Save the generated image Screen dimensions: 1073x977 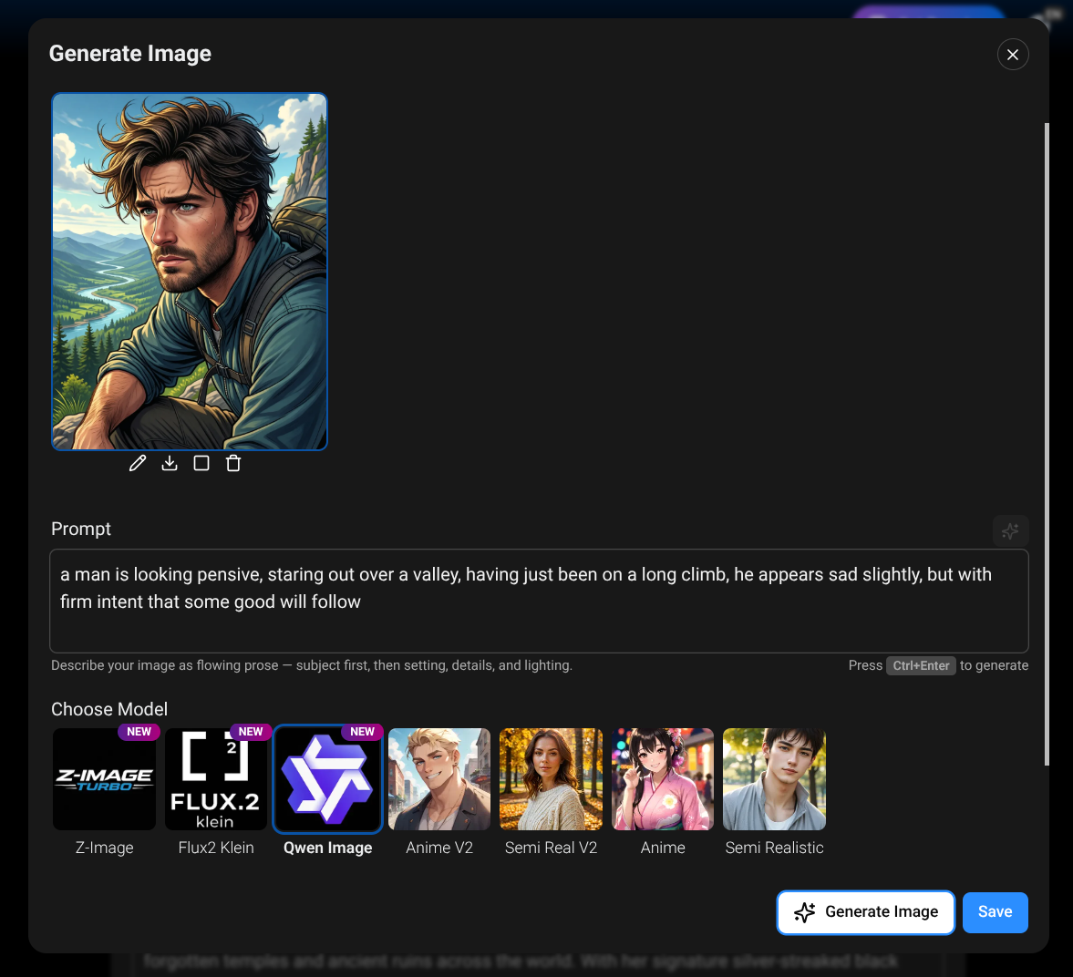pos(995,912)
